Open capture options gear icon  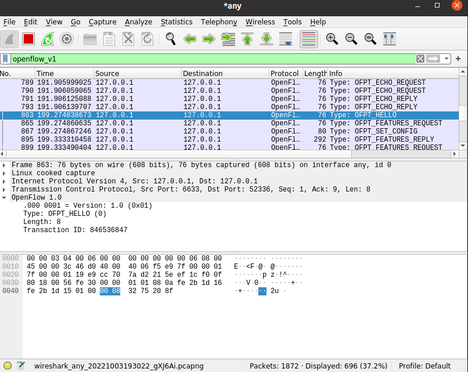[67, 39]
